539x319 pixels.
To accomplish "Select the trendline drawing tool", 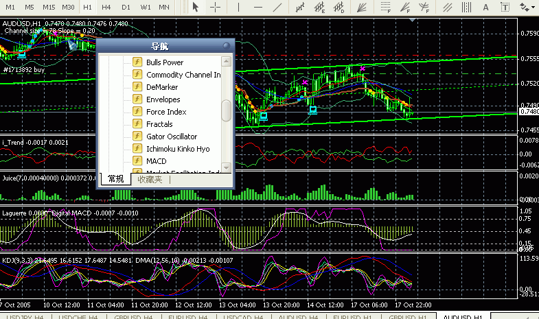I will (x=276, y=7).
